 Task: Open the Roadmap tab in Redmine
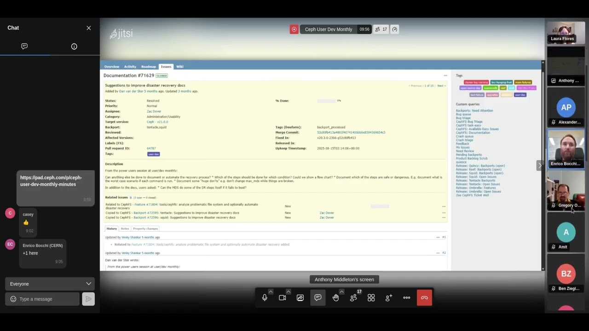pos(149,67)
